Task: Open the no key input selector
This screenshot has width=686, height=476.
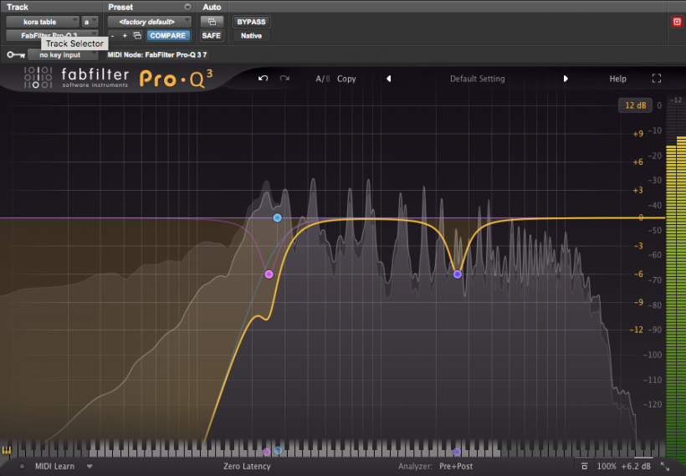Action: (x=63, y=54)
